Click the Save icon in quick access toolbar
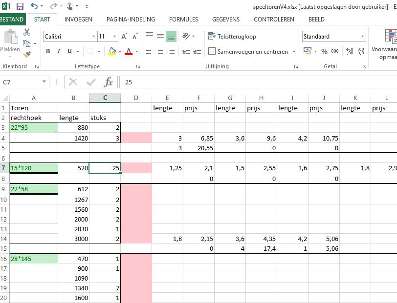 (x=20, y=6)
